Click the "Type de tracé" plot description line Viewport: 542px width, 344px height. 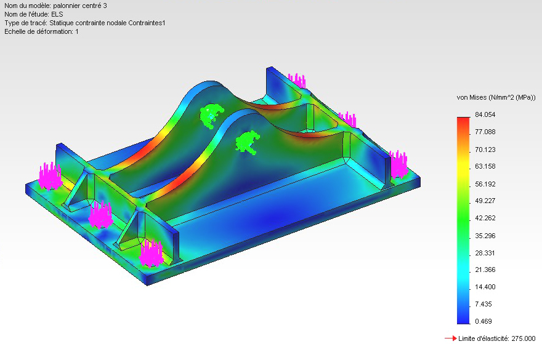click(x=84, y=23)
